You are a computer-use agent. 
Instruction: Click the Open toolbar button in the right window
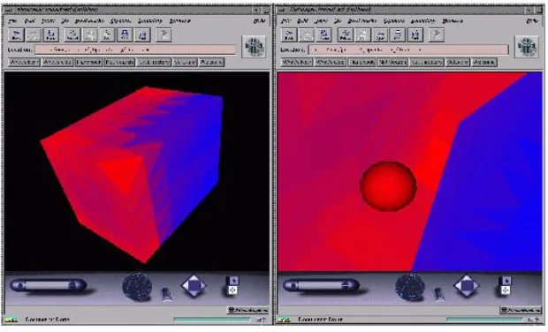coord(380,35)
